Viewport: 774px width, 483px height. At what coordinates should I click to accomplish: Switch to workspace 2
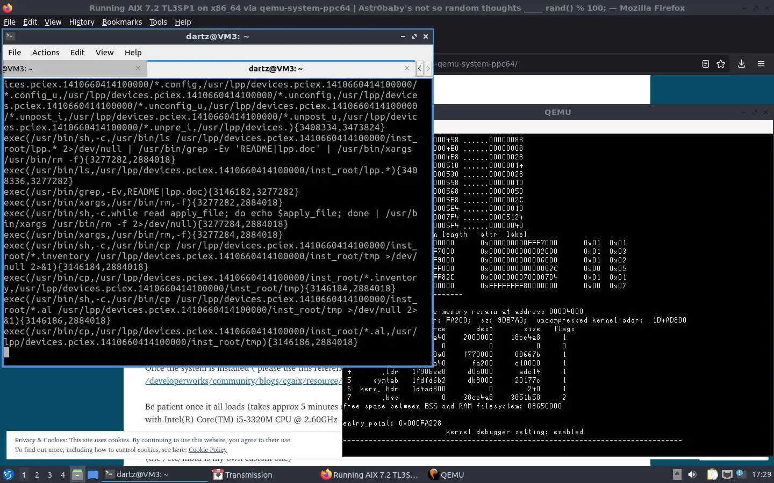37,475
